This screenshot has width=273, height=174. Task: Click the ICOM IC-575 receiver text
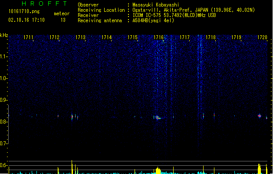174,15
